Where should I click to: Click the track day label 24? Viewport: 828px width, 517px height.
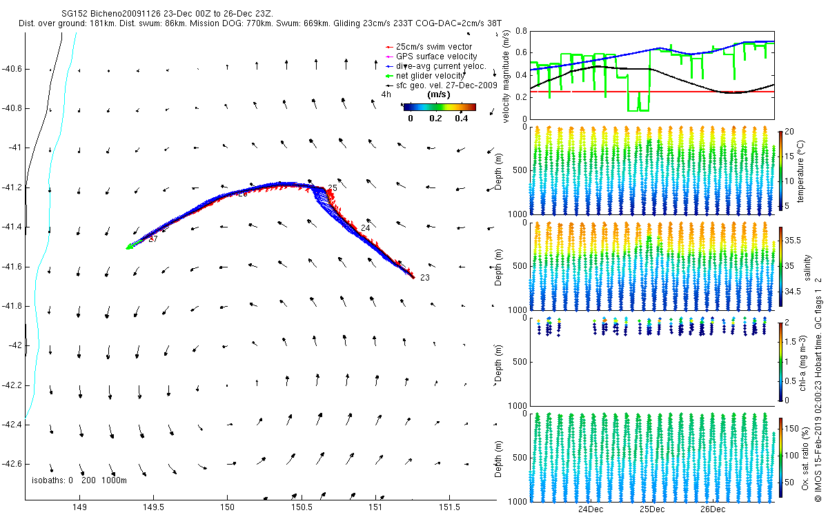click(x=366, y=227)
